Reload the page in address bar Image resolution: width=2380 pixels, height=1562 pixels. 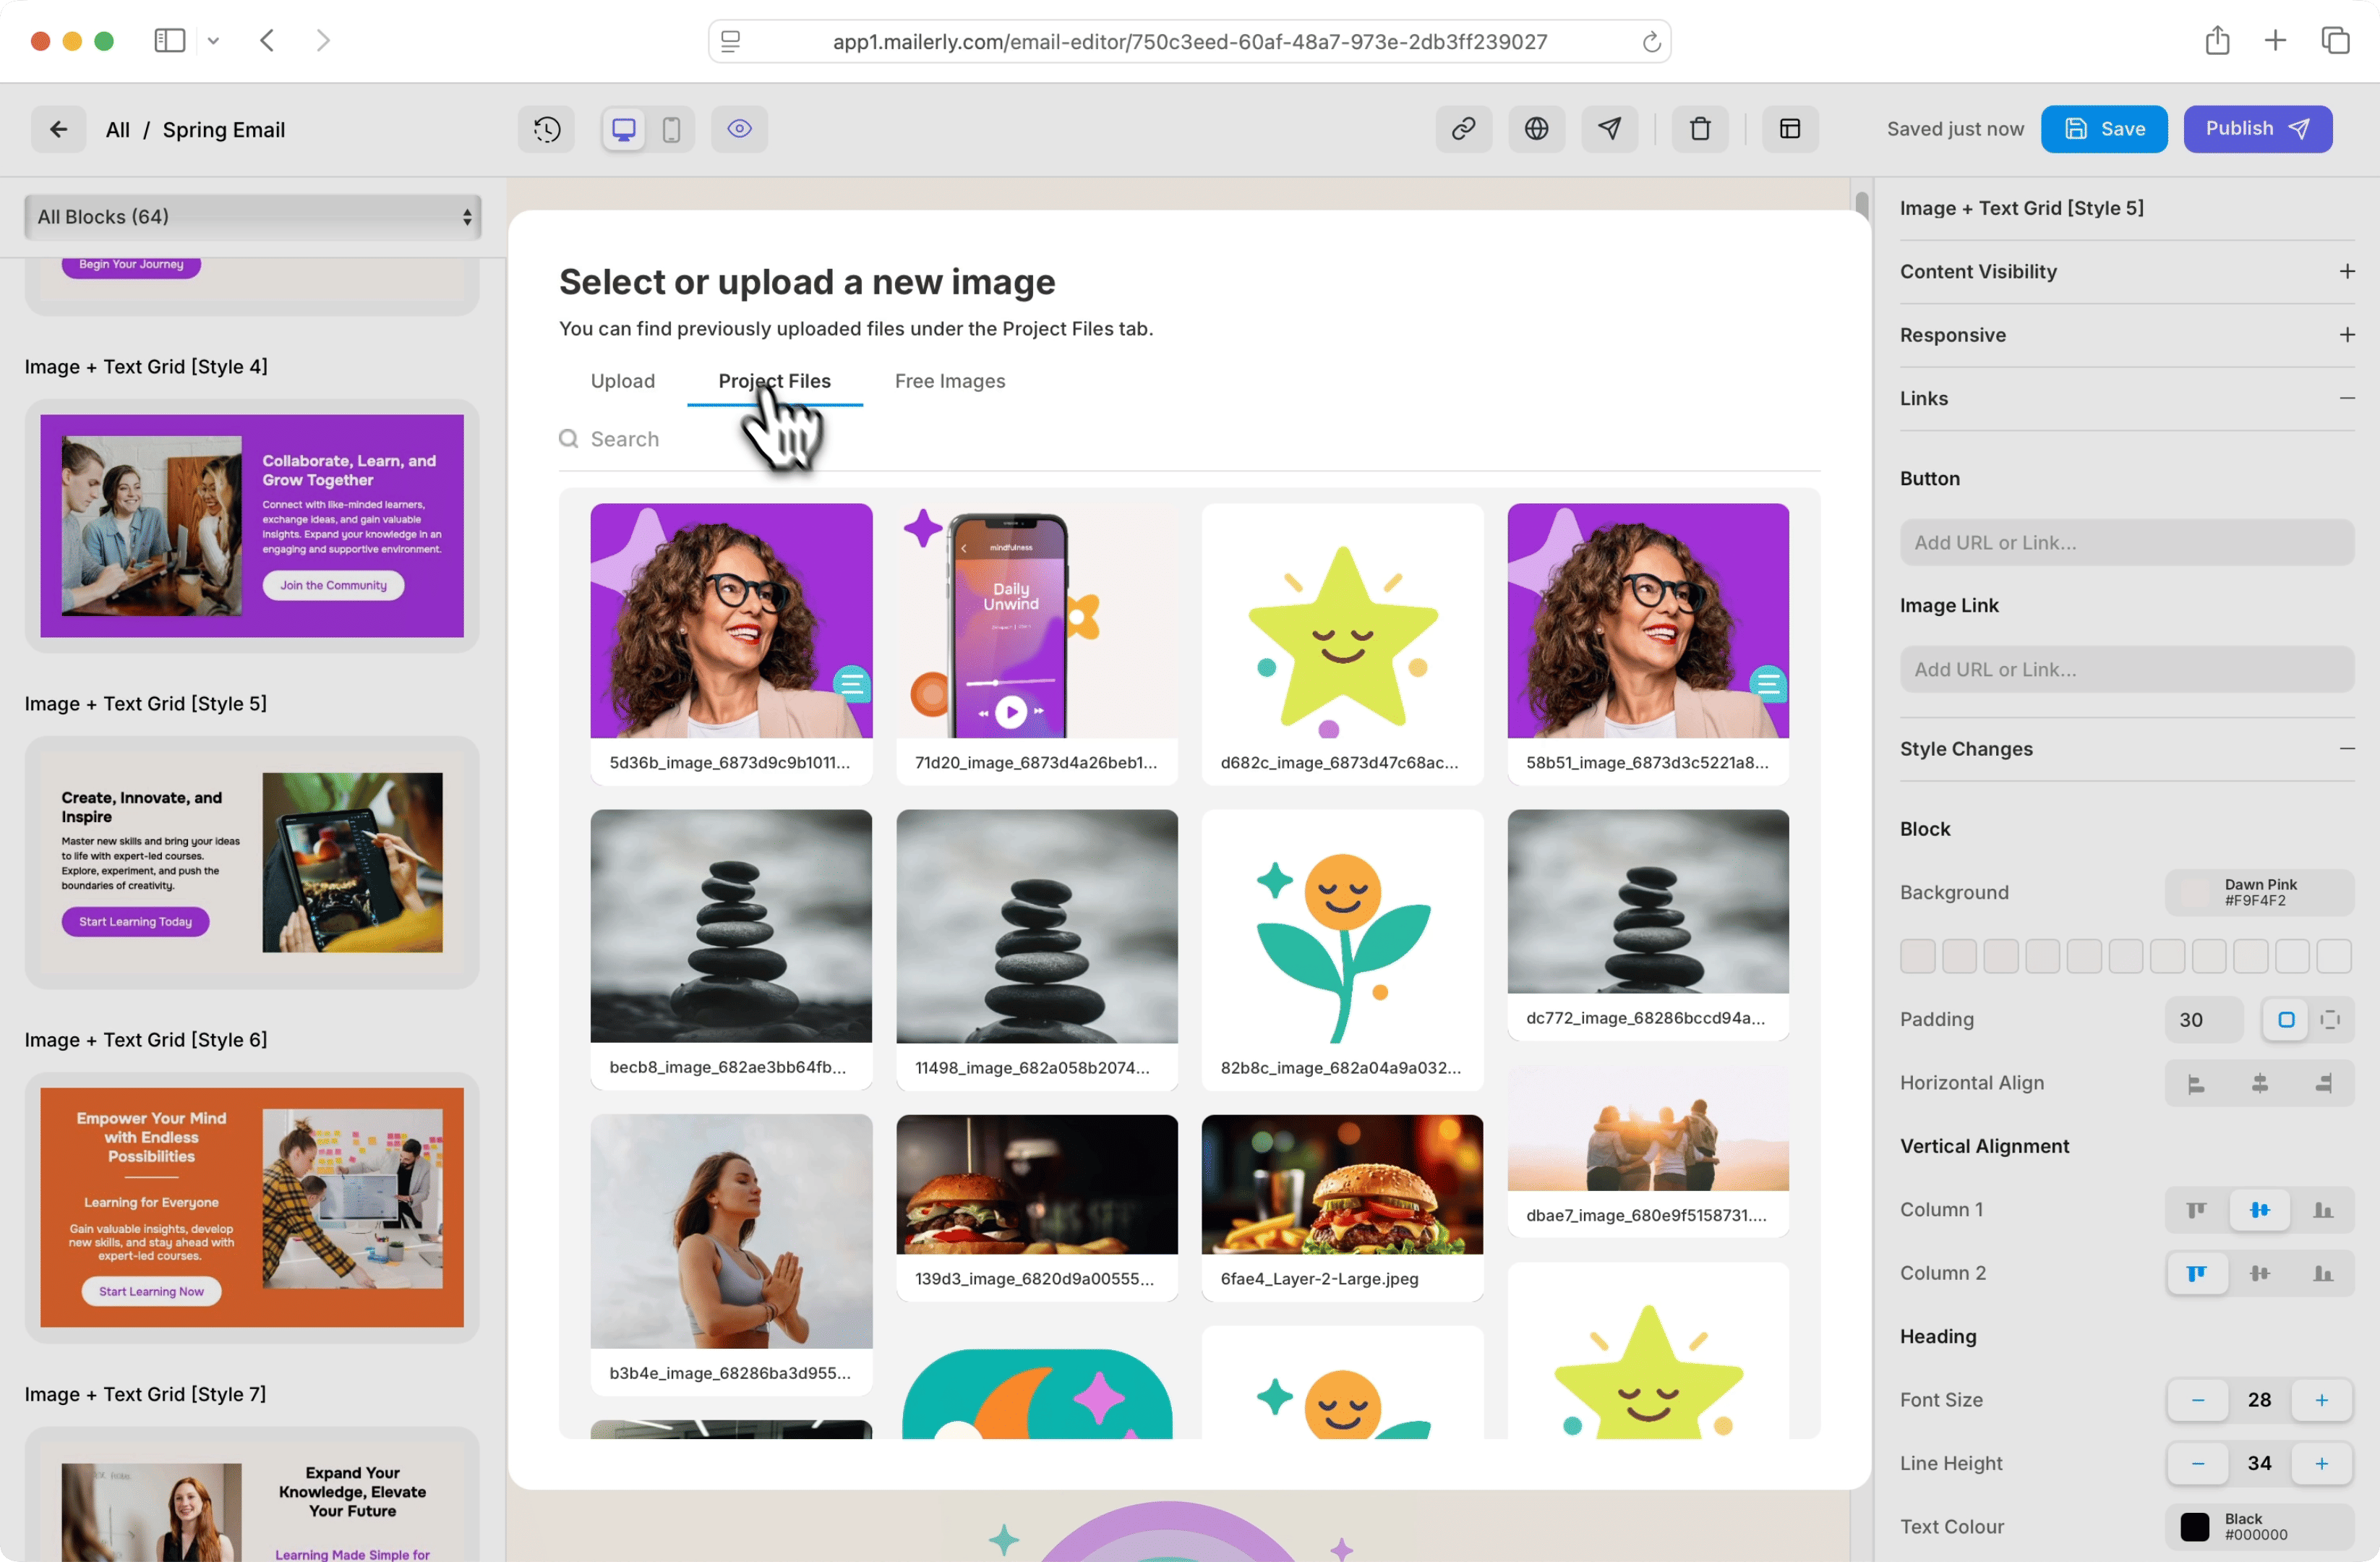coord(1651,42)
